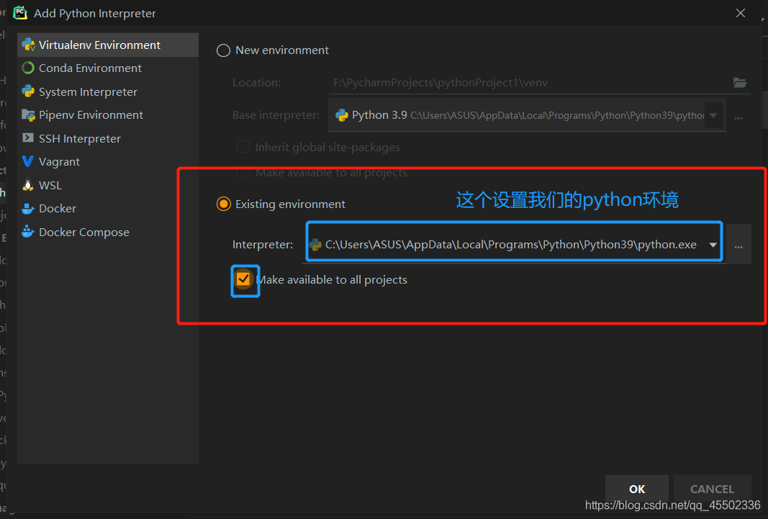Click the System Interpreter Python icon
This screenshot has width=768, height=519.
point(28,91)
